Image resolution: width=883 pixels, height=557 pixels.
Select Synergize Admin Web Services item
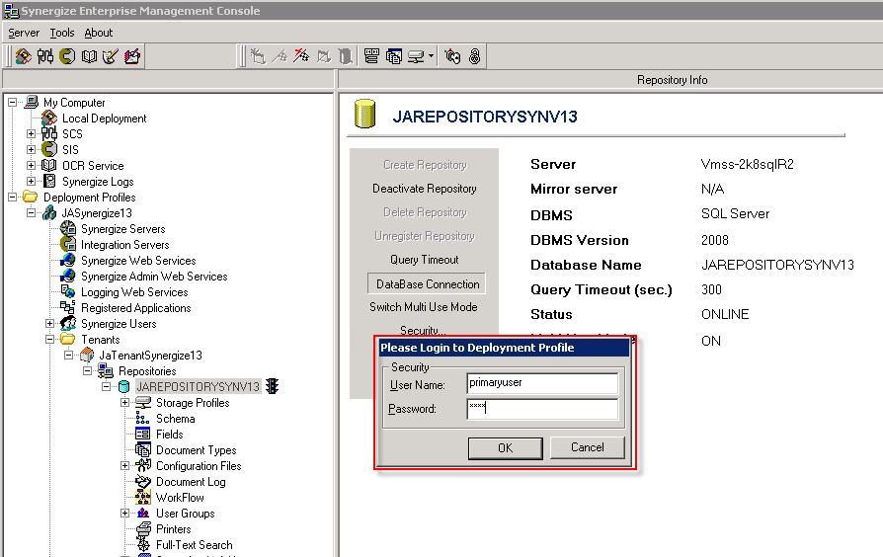click(154, 277)
